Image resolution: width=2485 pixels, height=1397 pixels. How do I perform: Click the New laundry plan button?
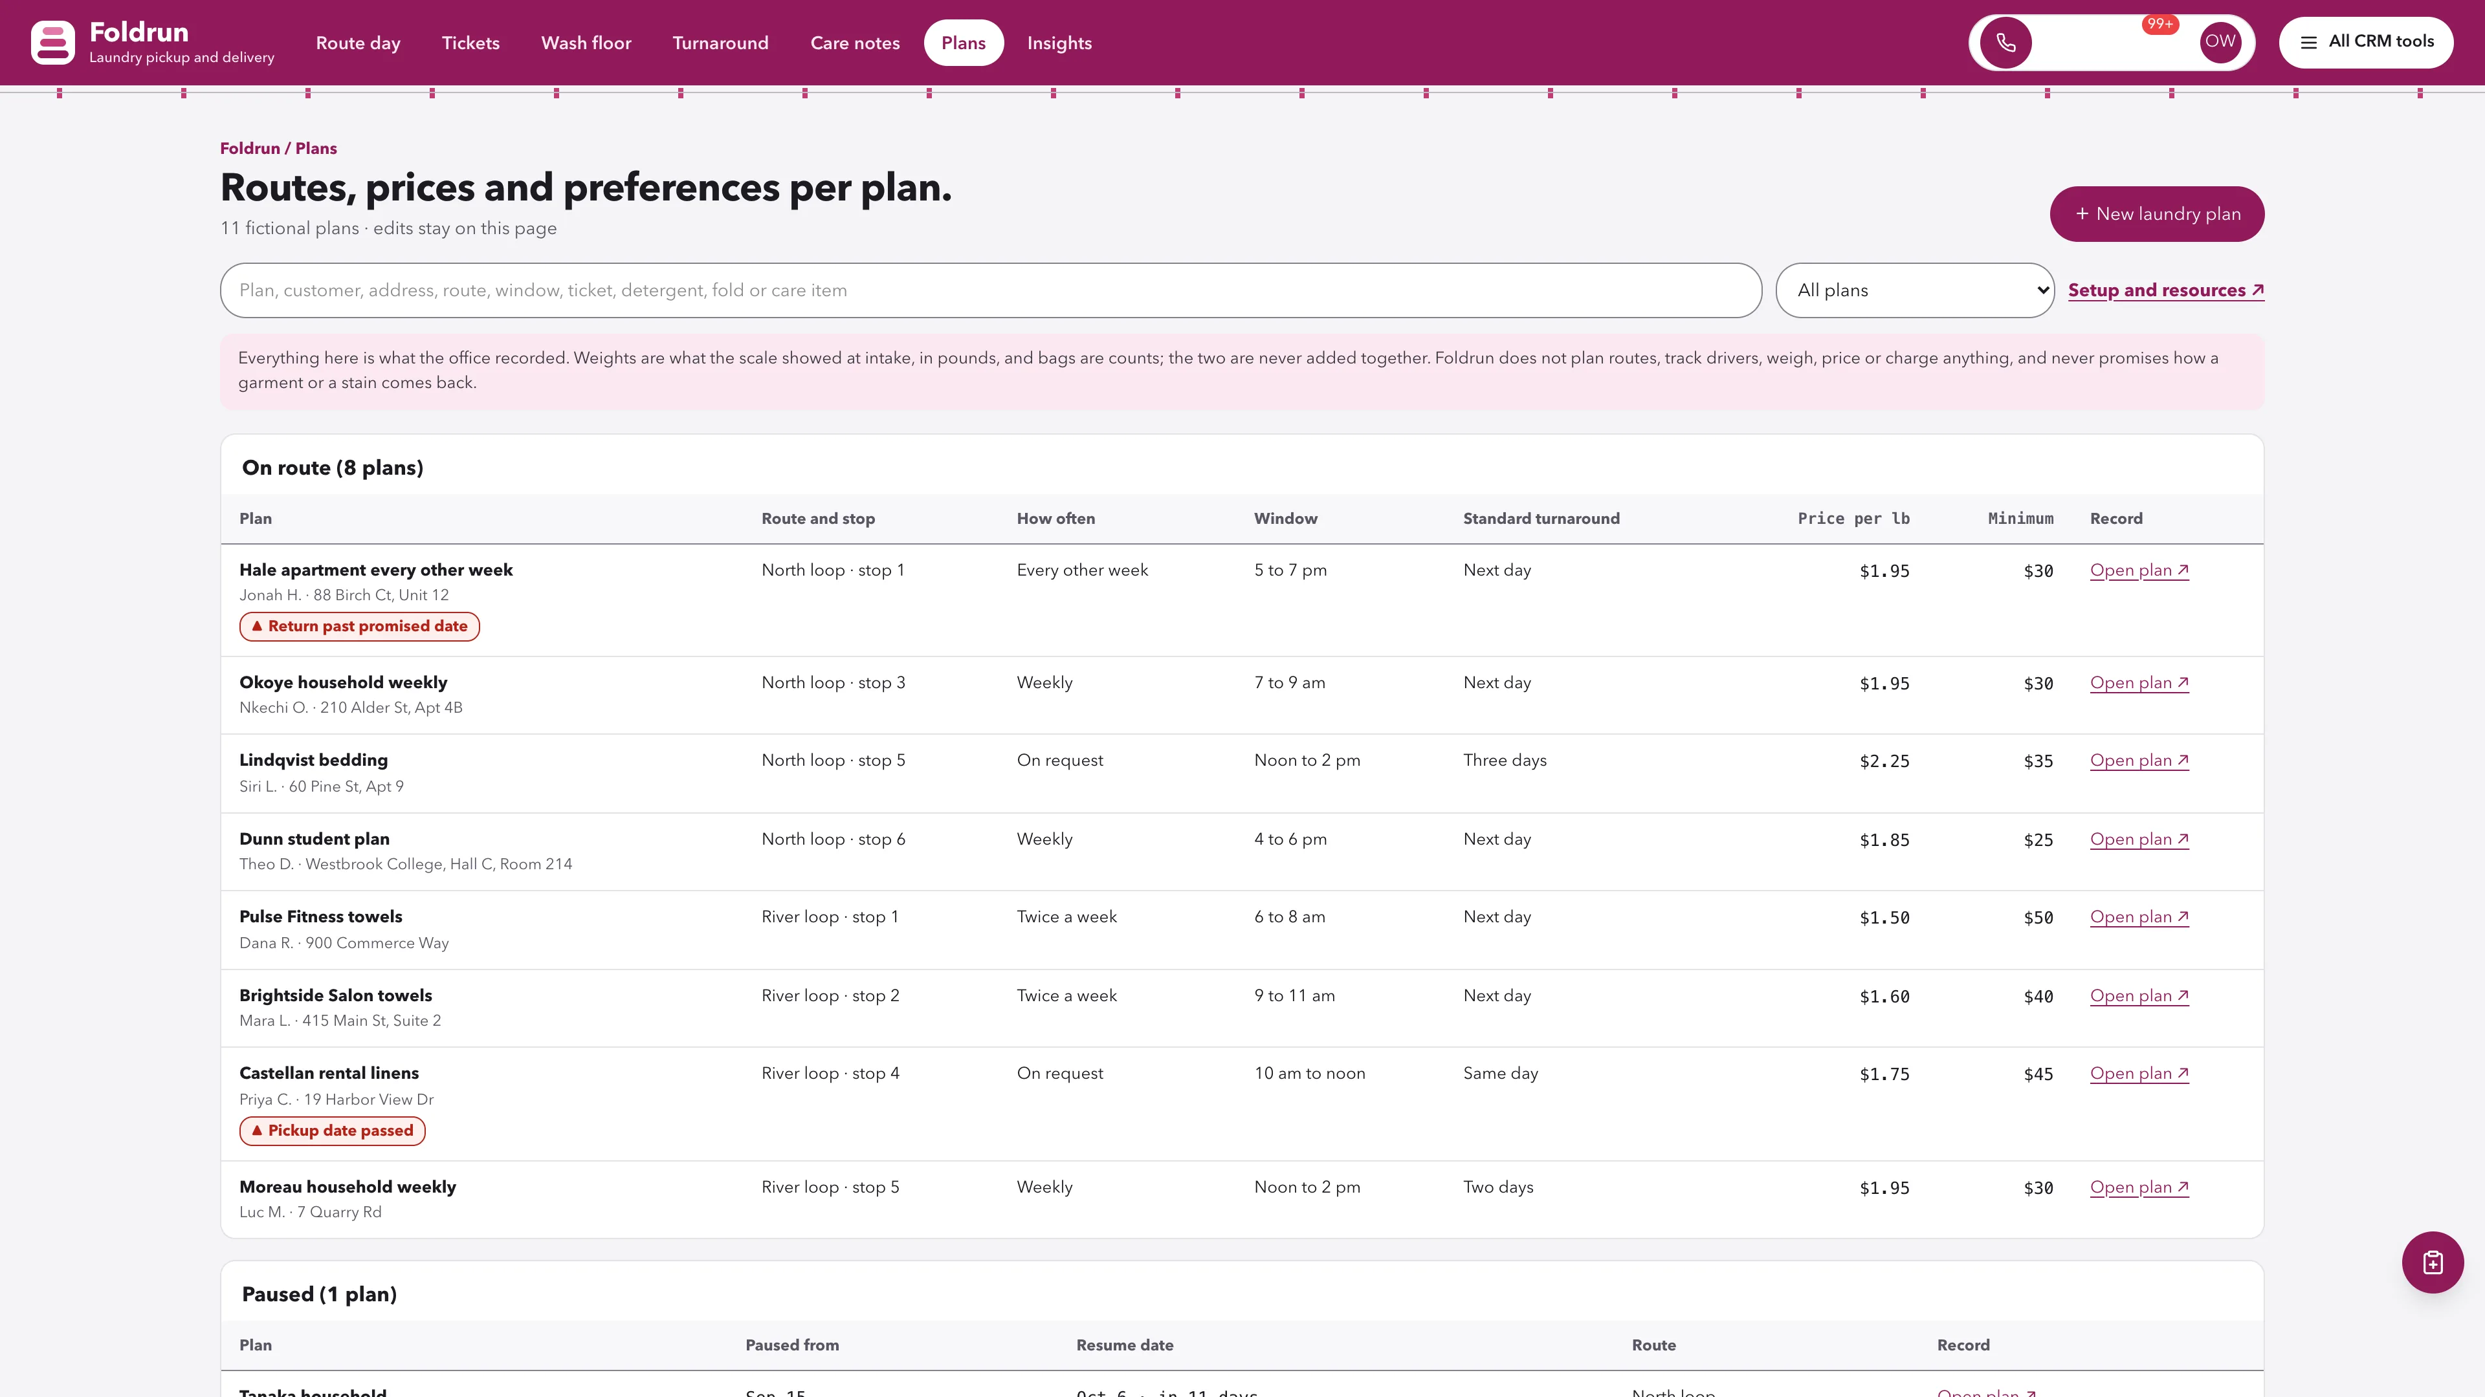click(2156, 214)
